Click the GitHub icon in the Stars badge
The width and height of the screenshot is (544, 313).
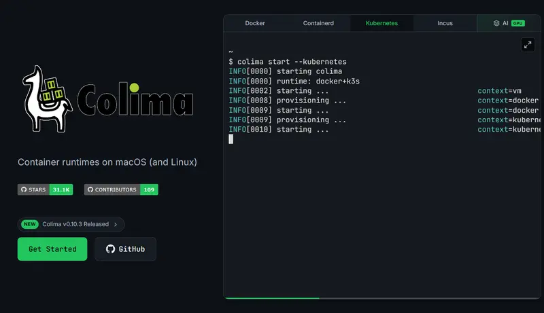click(x=24, y=189)
